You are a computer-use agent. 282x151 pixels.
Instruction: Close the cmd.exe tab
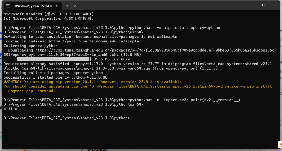[x=57, y=6]
